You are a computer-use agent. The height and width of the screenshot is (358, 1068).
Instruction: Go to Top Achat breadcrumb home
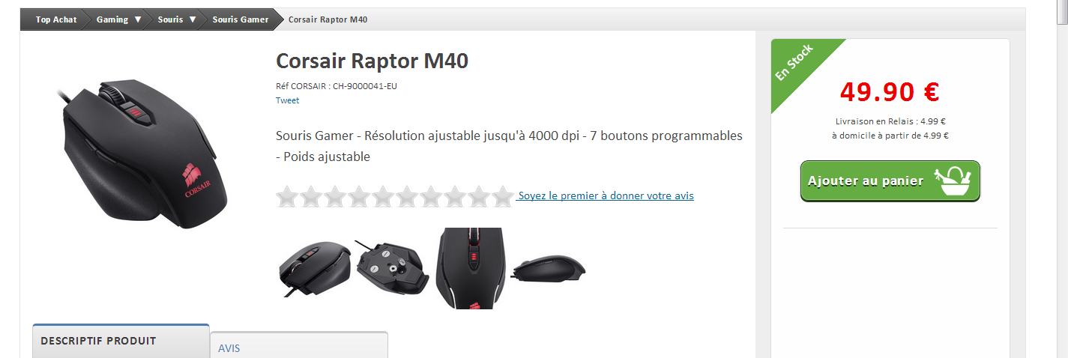56,19
